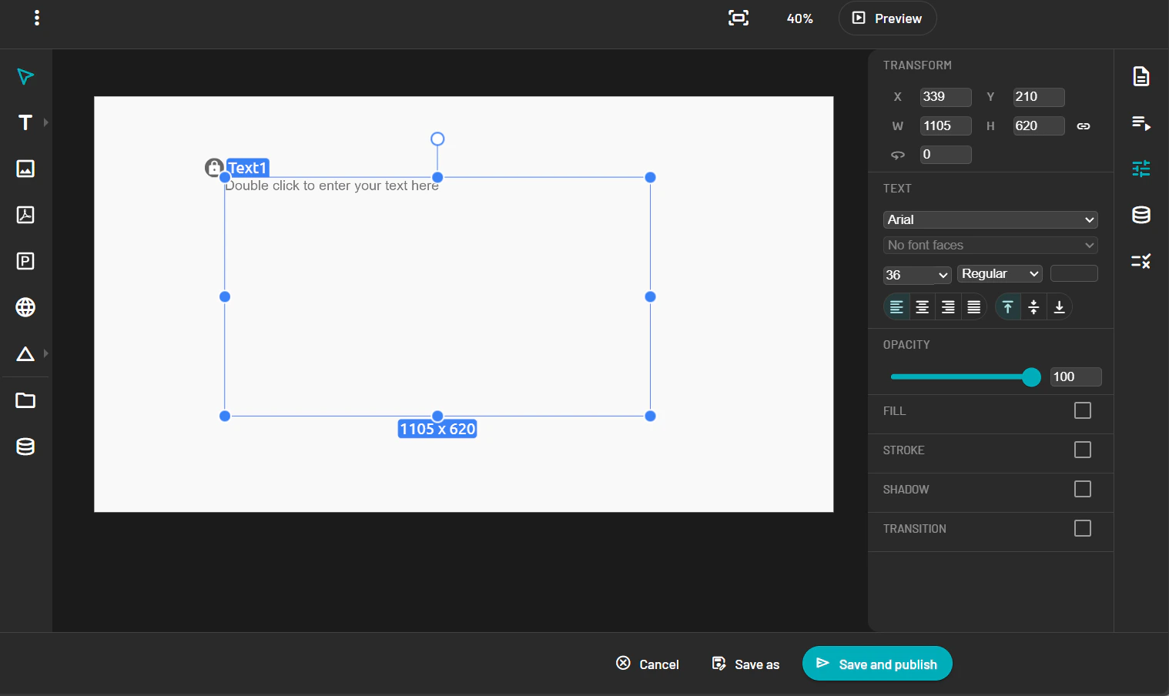This screenshot has width=1169, height=696.
Task: Expand the Text tool submenu arrow
Action: [46, 122]
